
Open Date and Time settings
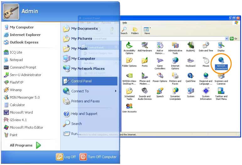[206, 47]
